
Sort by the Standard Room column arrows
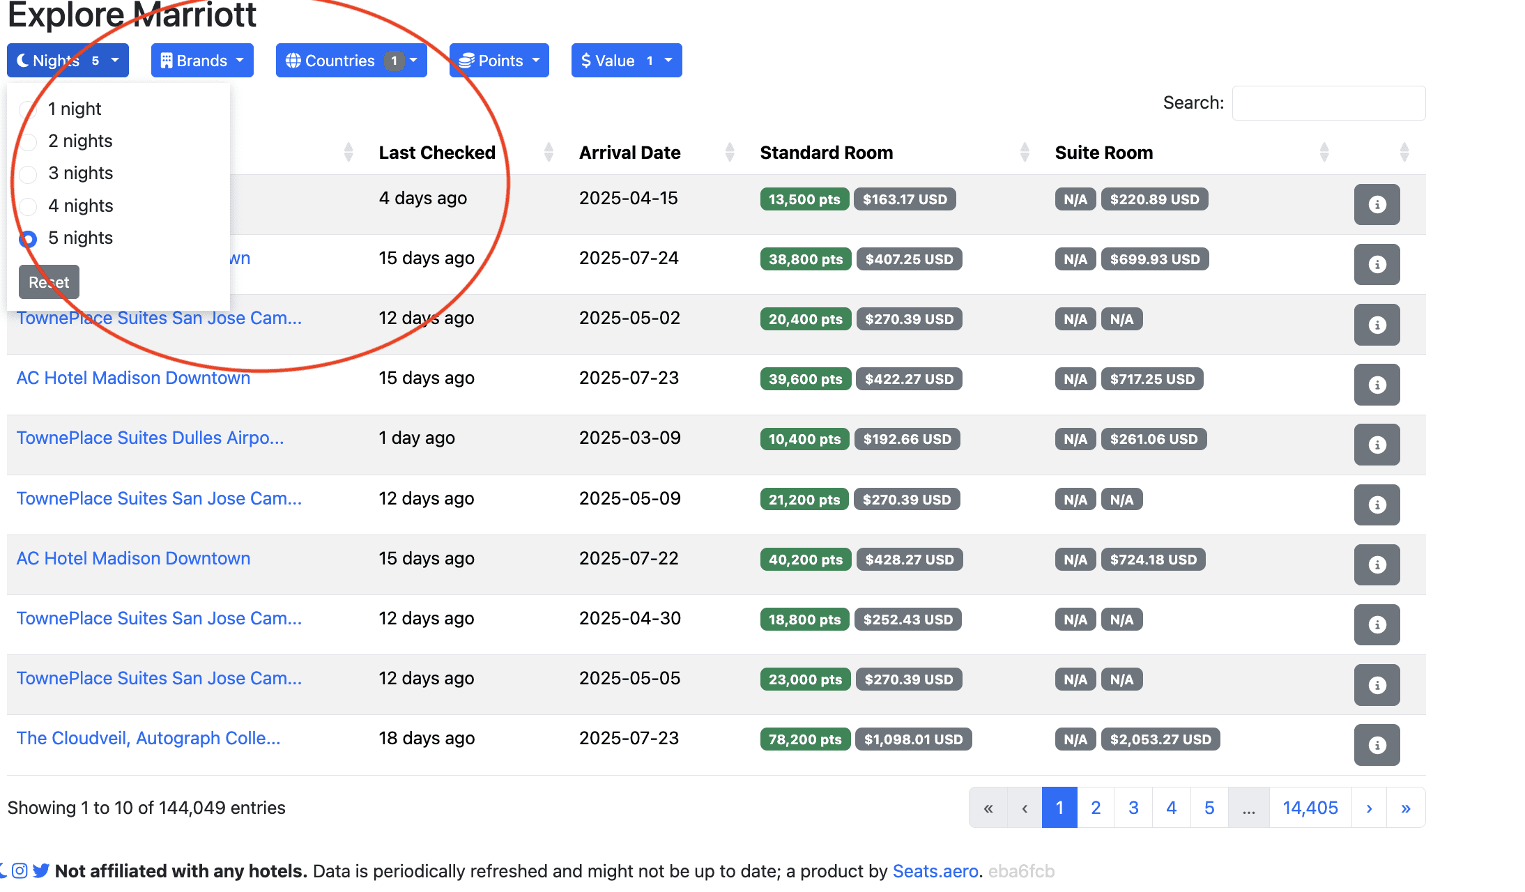(x=1025, y=152)
